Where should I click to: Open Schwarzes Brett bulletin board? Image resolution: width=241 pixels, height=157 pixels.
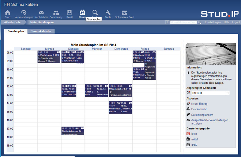click(124, 14)
